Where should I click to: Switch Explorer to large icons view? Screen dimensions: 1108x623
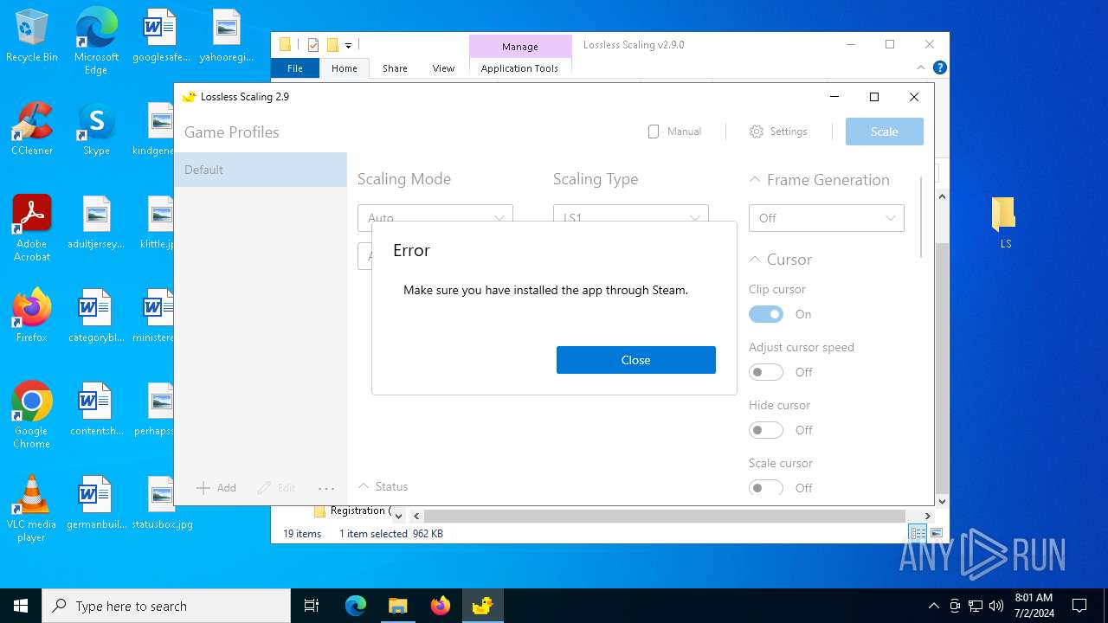pos(936,533)
